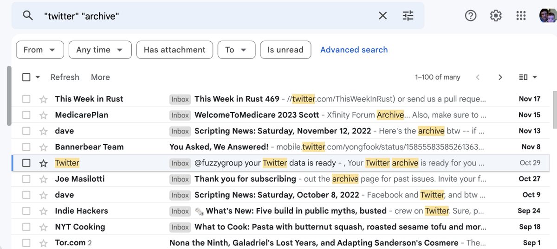Open Settings gear icon

pos(496,16)
